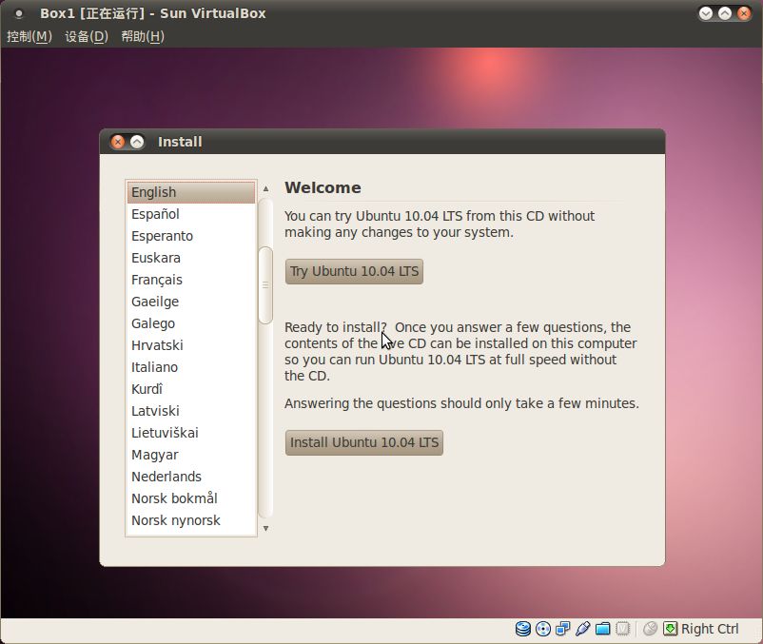Click the Install dialog minimize button
The height and width of the screenshot is (644, 763).
point(137,142)
